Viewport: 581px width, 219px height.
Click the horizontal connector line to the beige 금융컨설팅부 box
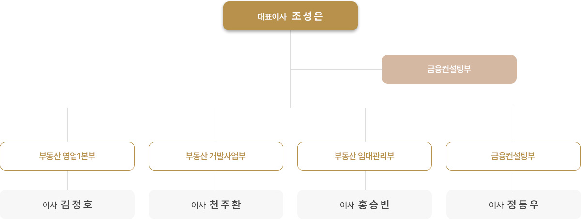pyautogui.click(x=336, y=69)
